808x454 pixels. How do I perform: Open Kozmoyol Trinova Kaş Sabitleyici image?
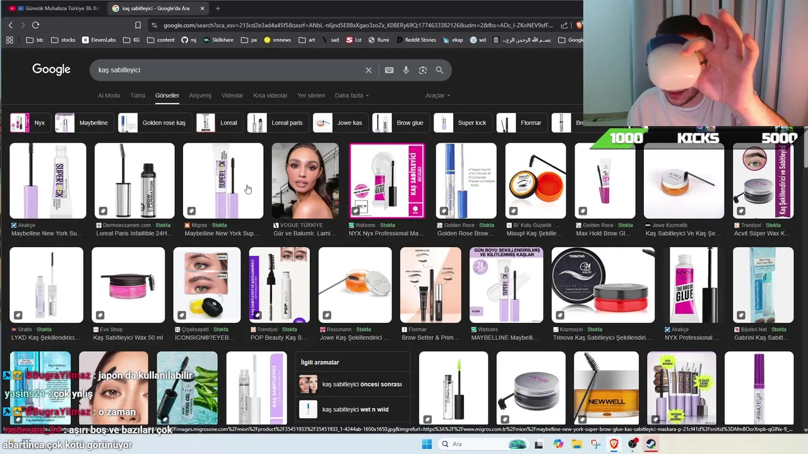click(603, 285)
